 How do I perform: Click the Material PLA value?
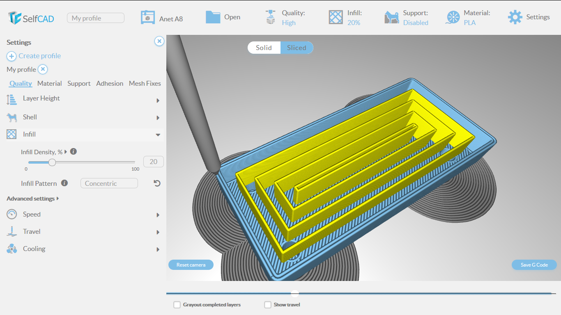pos(470,23)
